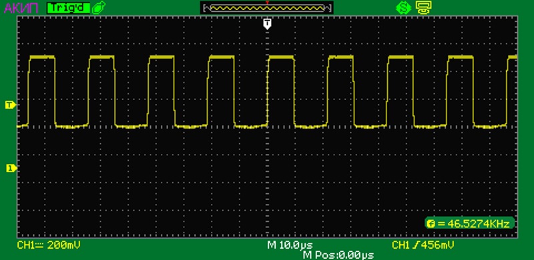This screenshot has height=260, width=534.
Task: Click the first square pulse of the waveform
Action: click(x=41, y=91)
